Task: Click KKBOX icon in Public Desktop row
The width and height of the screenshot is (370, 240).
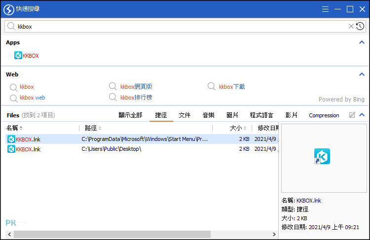Action: coord(11,149)
